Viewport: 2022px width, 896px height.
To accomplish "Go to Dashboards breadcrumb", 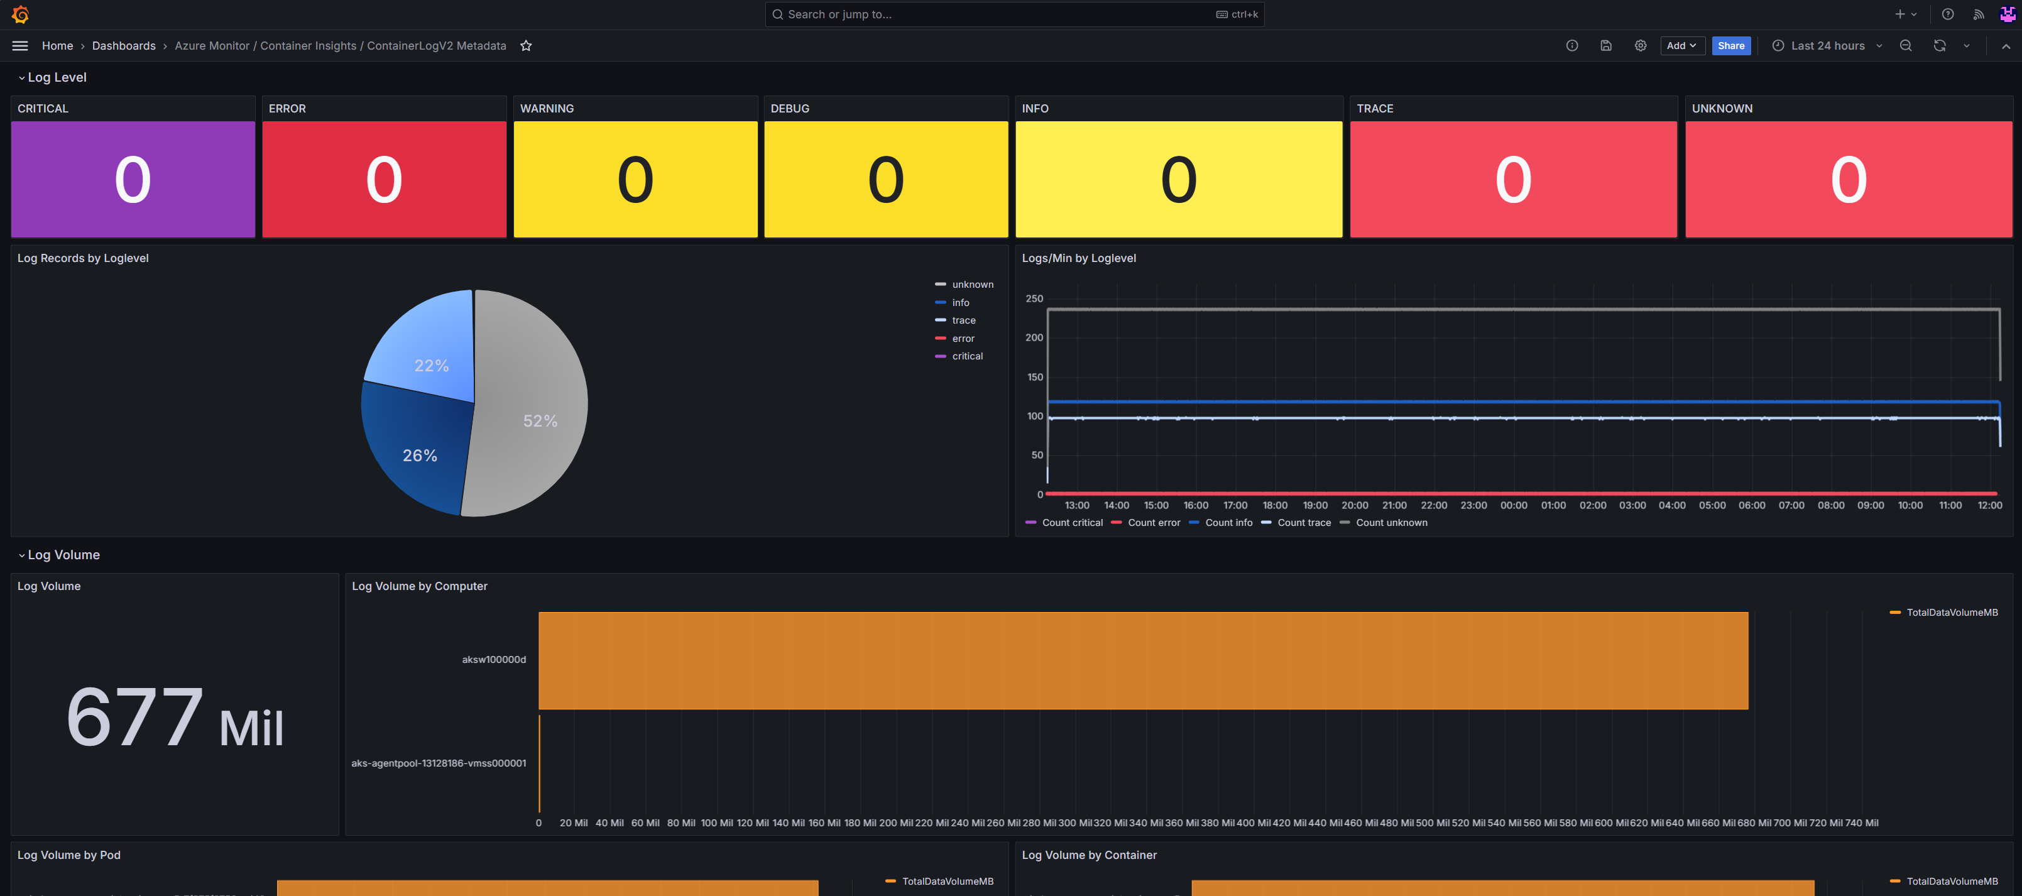I will click(123, 45).
